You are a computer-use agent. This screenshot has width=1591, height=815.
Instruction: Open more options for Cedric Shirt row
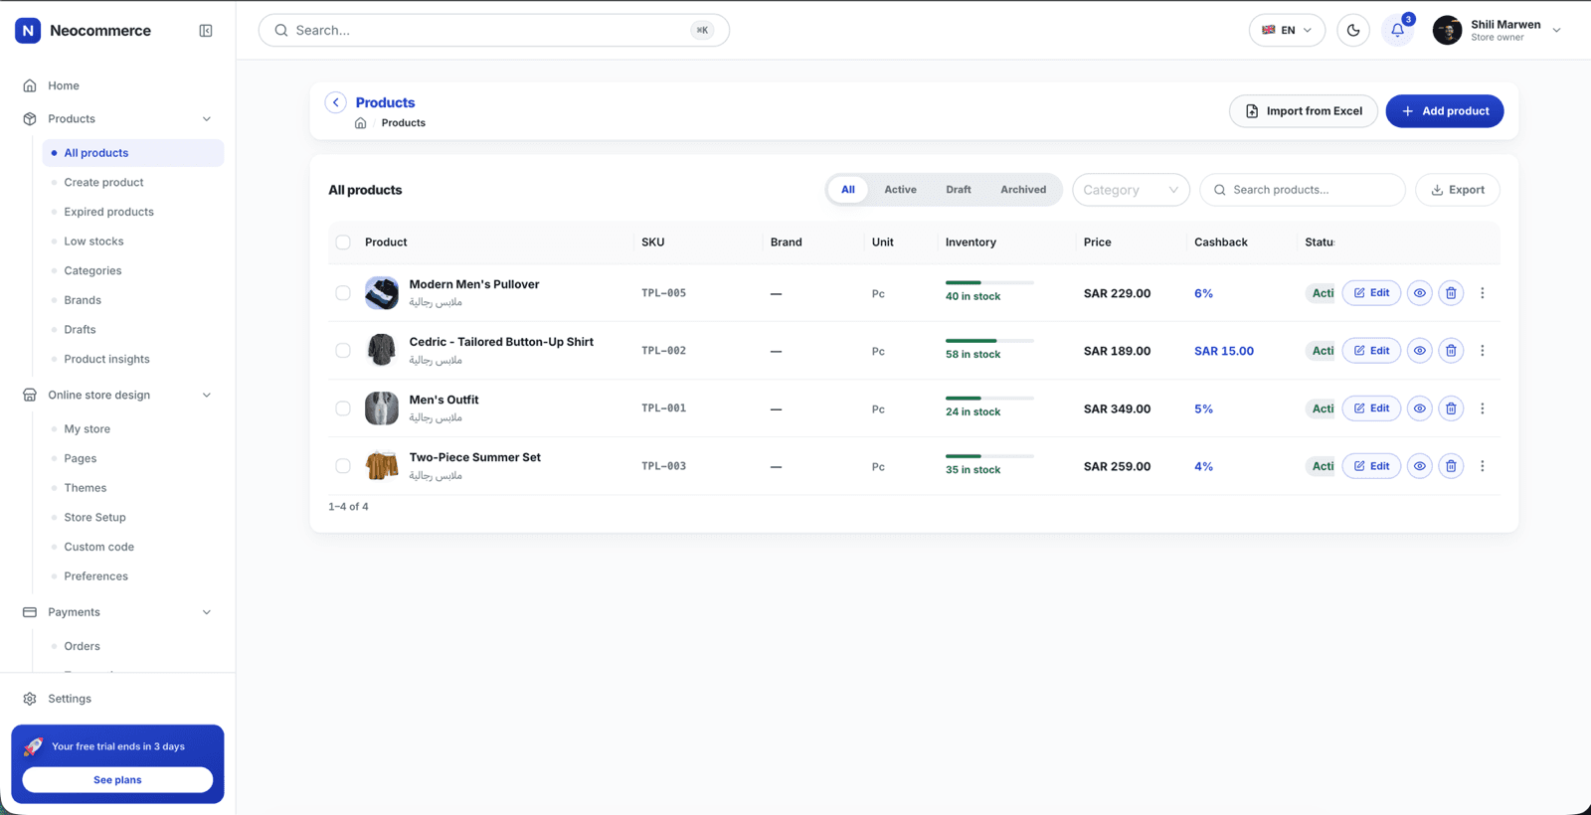tap(1483, 351)
